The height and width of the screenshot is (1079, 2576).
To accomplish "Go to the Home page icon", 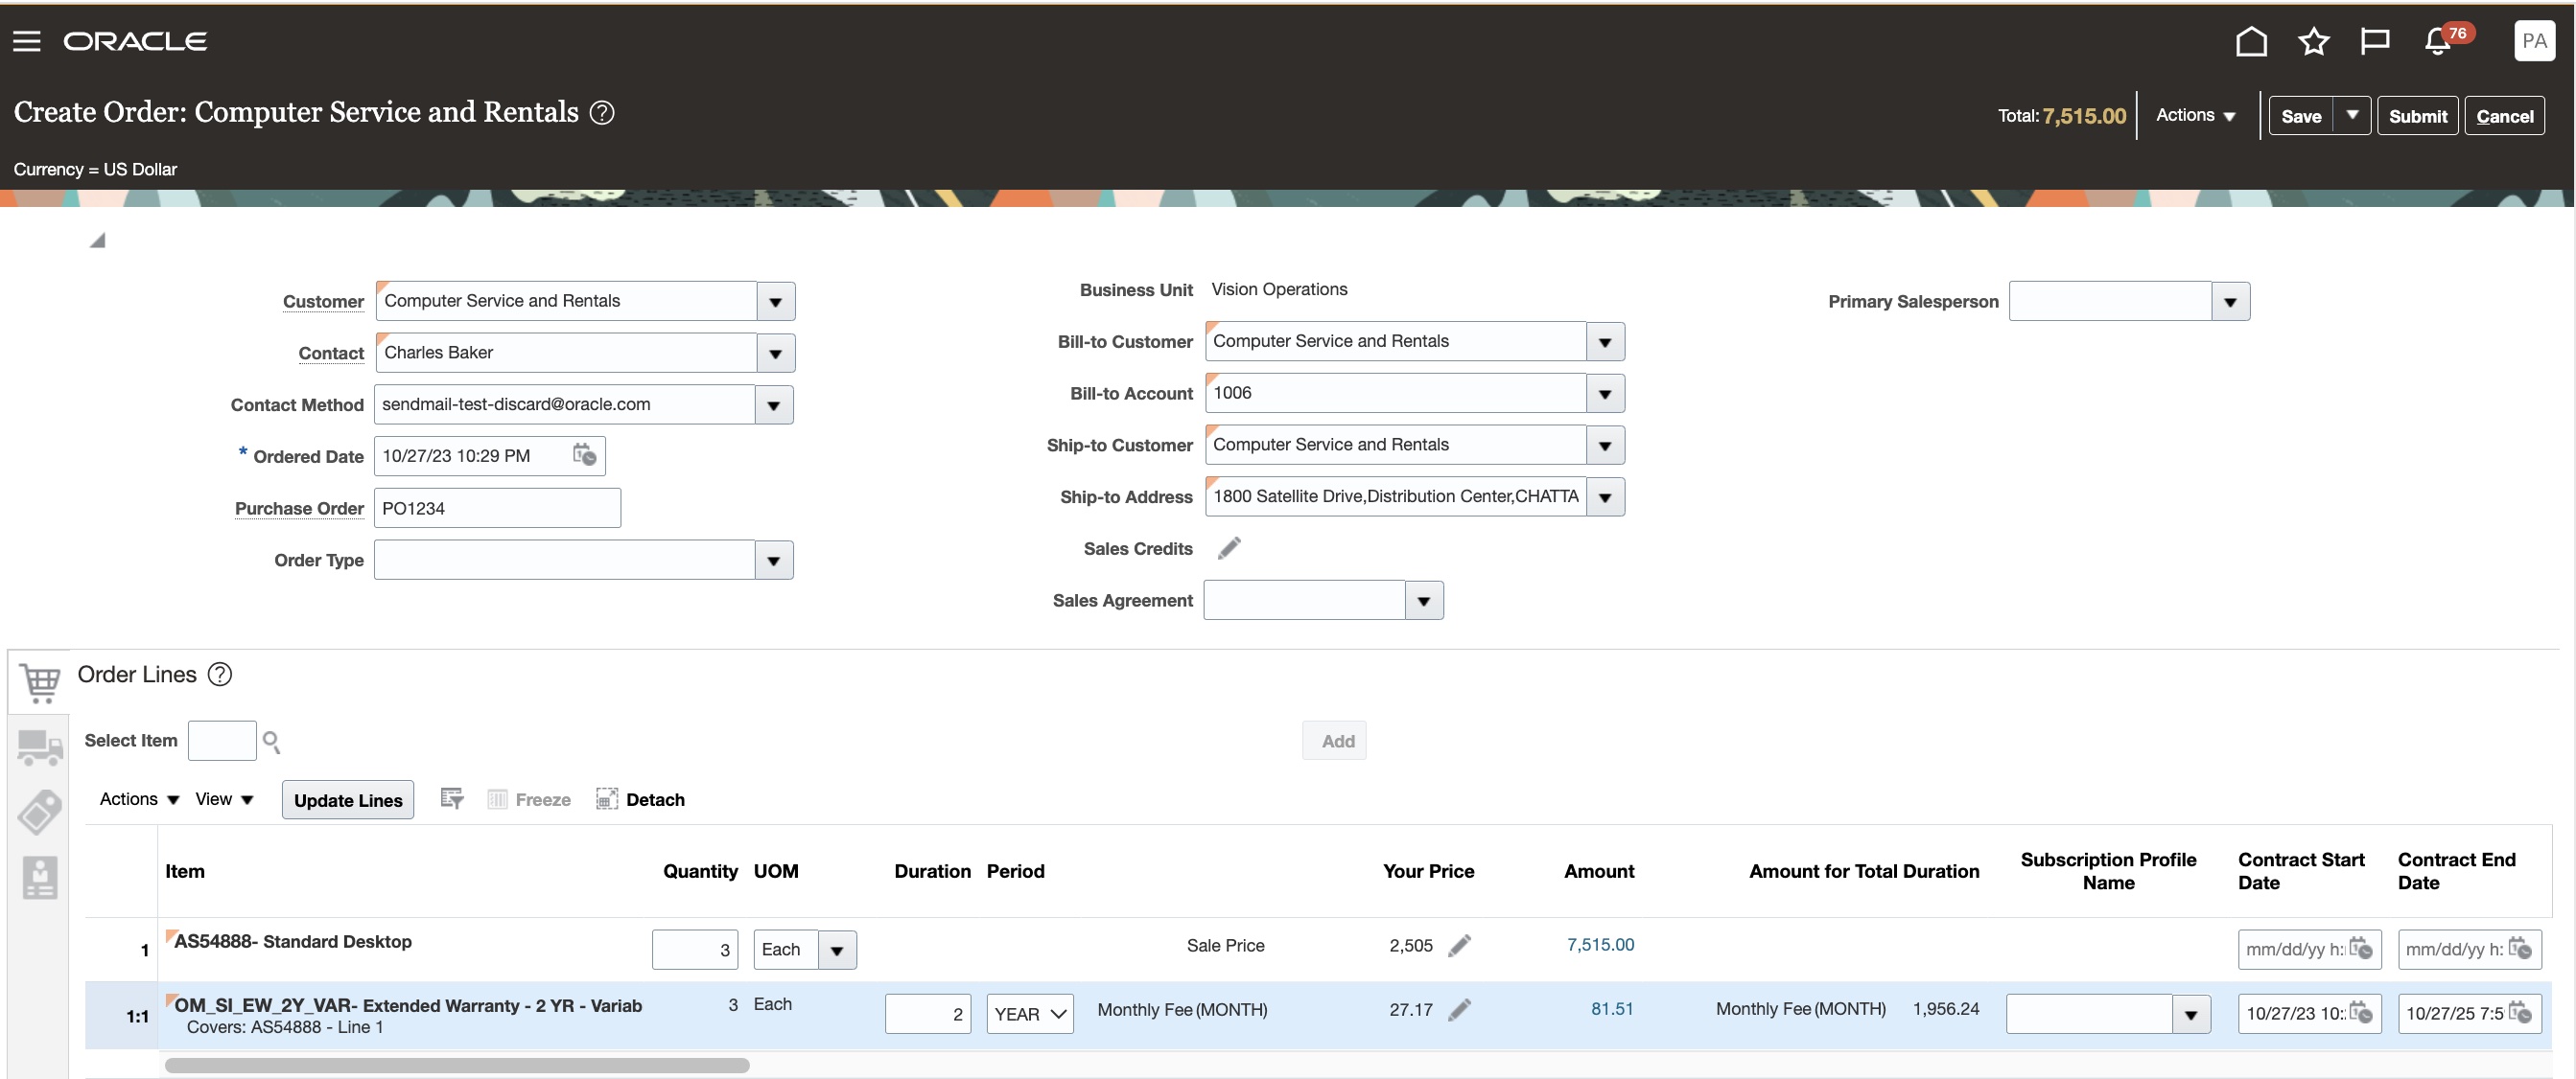I will pos(2251,41).
